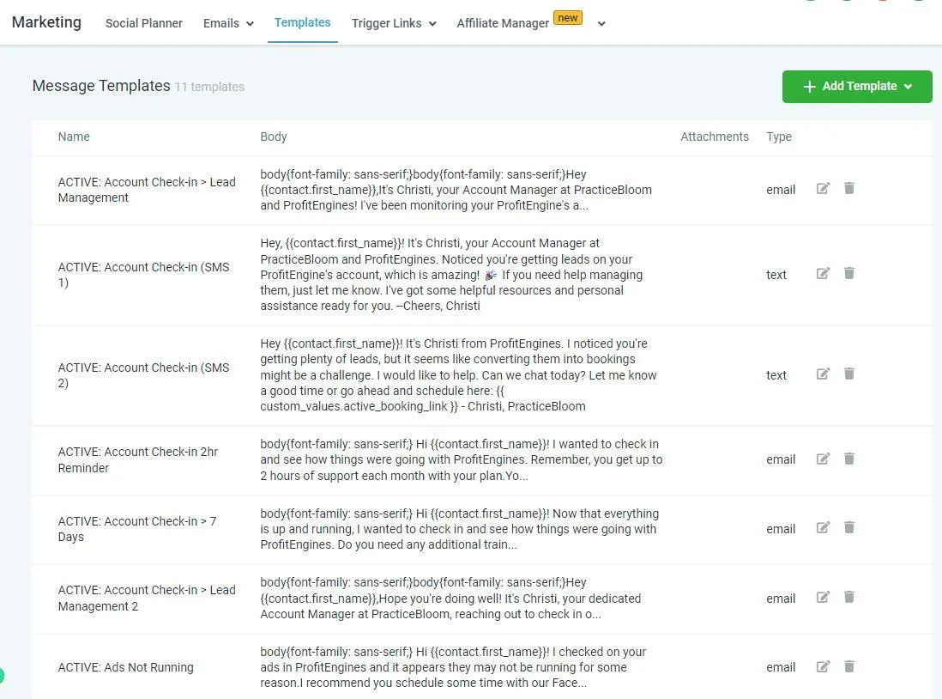Select 'ACTIVE: Account Check-in (SMS 2)' name
This screenshot has height=699, width=942.
[x=143, y=374]
